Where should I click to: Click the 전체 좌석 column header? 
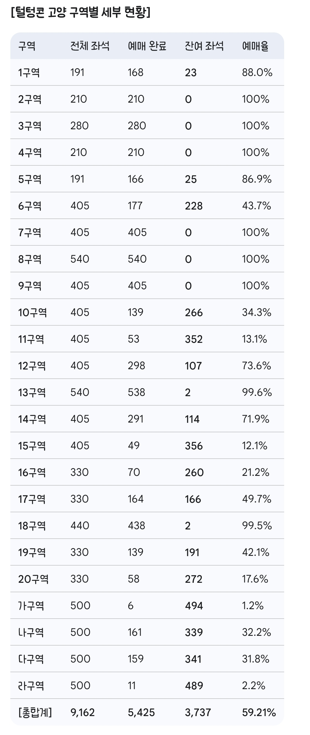coord(90,46)
